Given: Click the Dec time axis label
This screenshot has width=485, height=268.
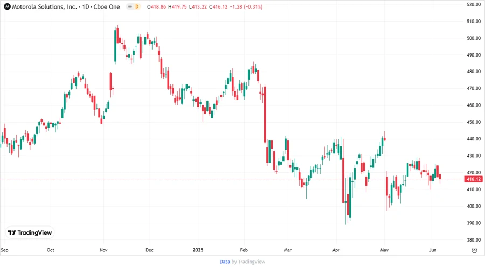Looking at the screenshot, I should (149, 250).
